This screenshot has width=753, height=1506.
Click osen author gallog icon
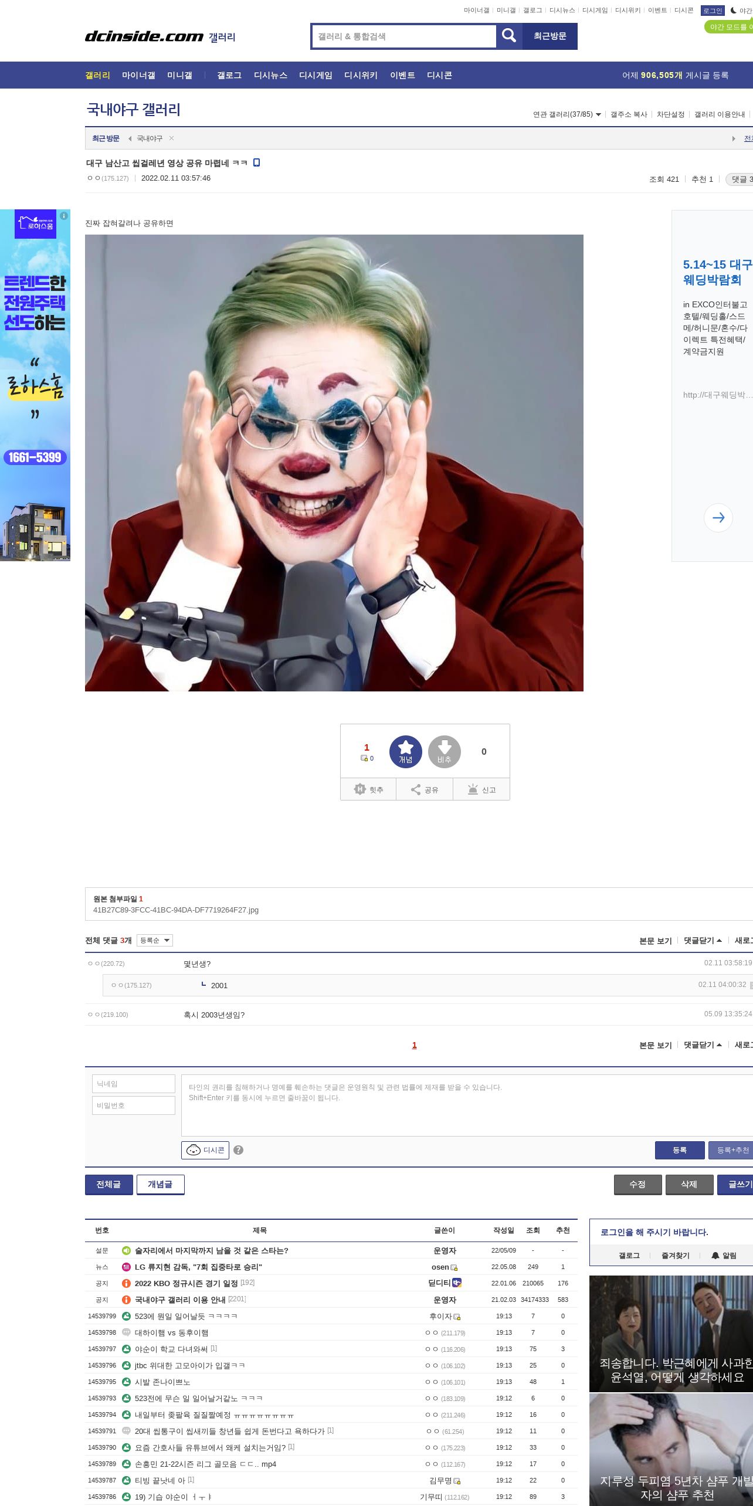coord(454,1267)
